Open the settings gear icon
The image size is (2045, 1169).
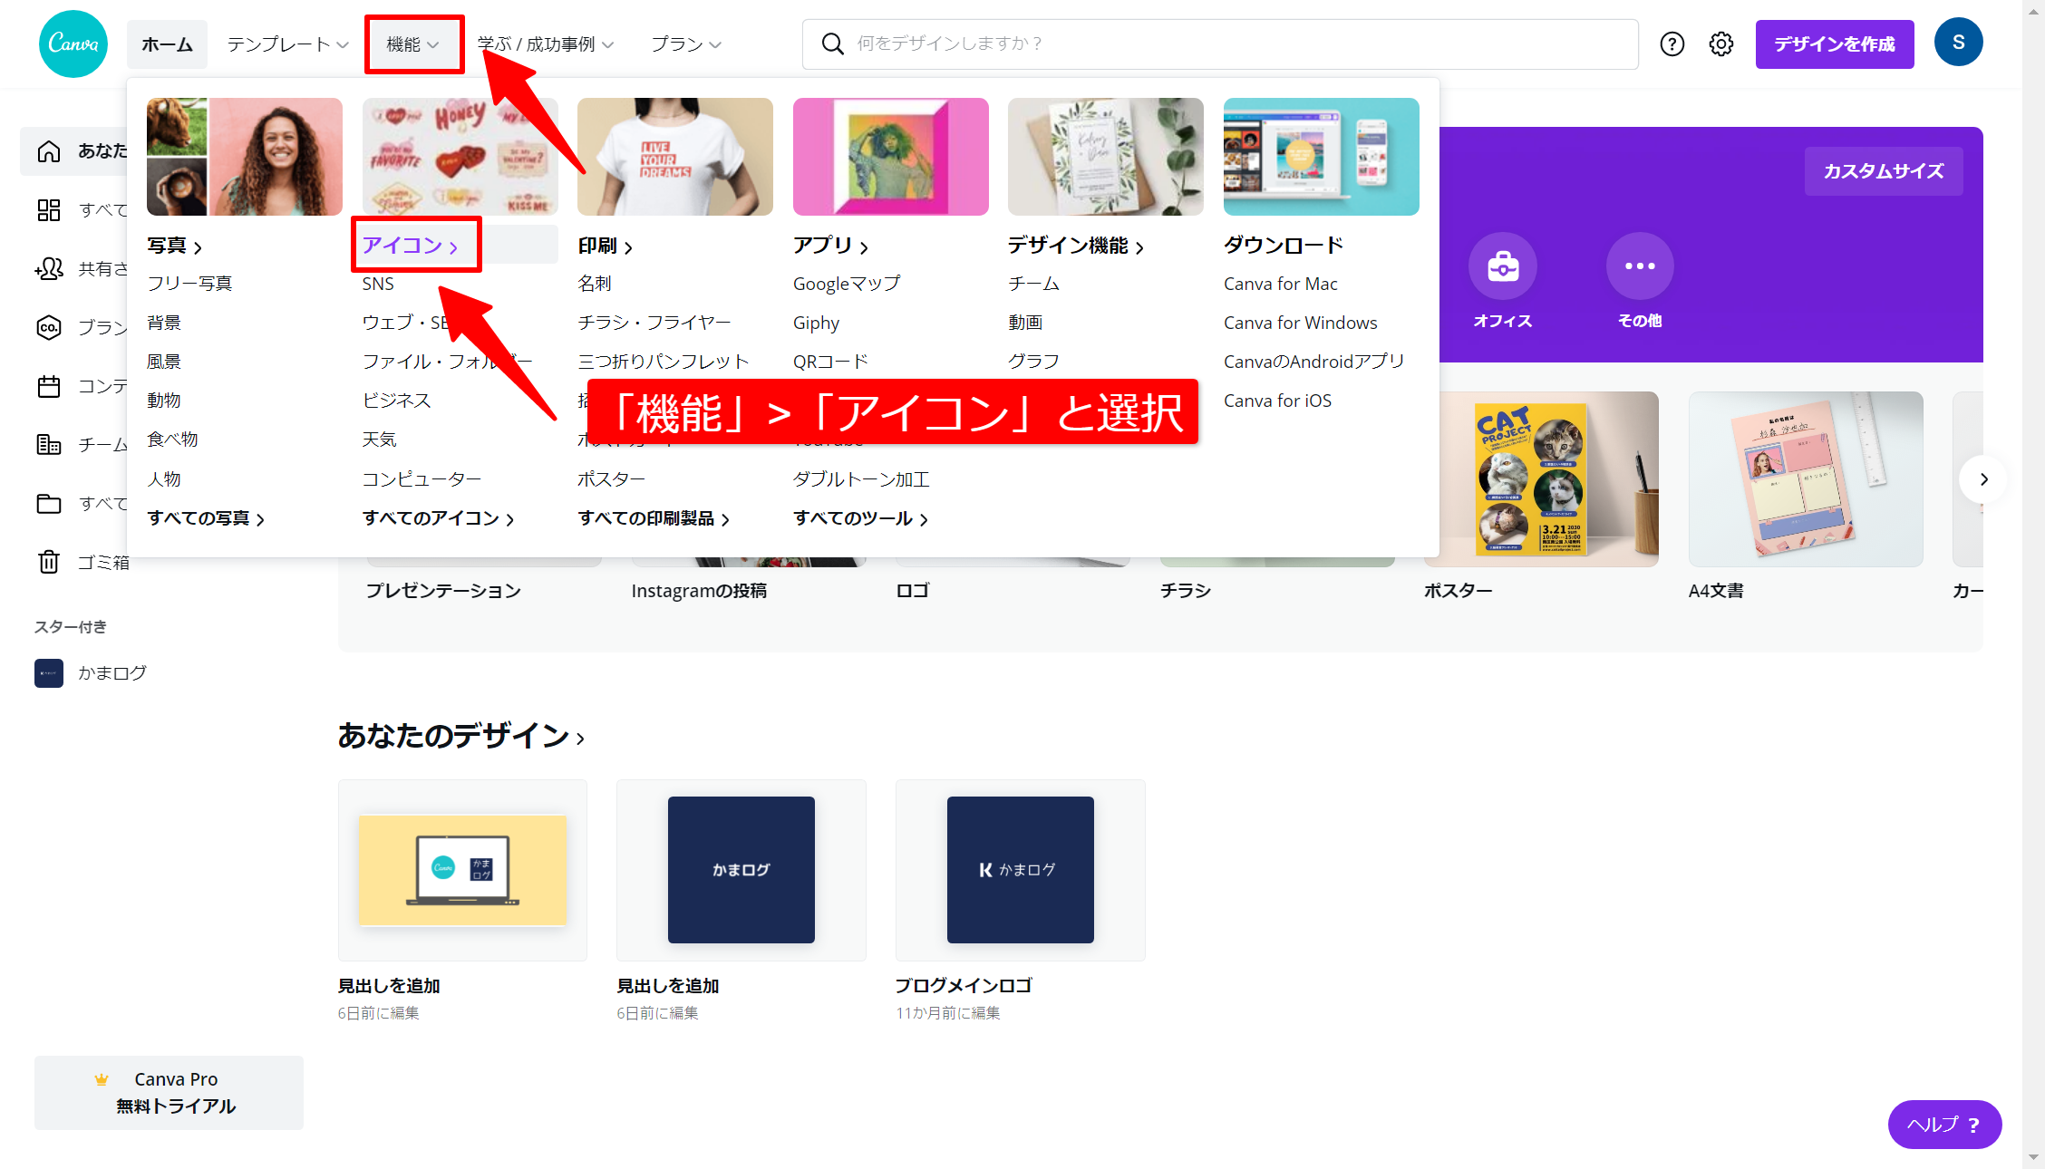(x=1720, y=43)
